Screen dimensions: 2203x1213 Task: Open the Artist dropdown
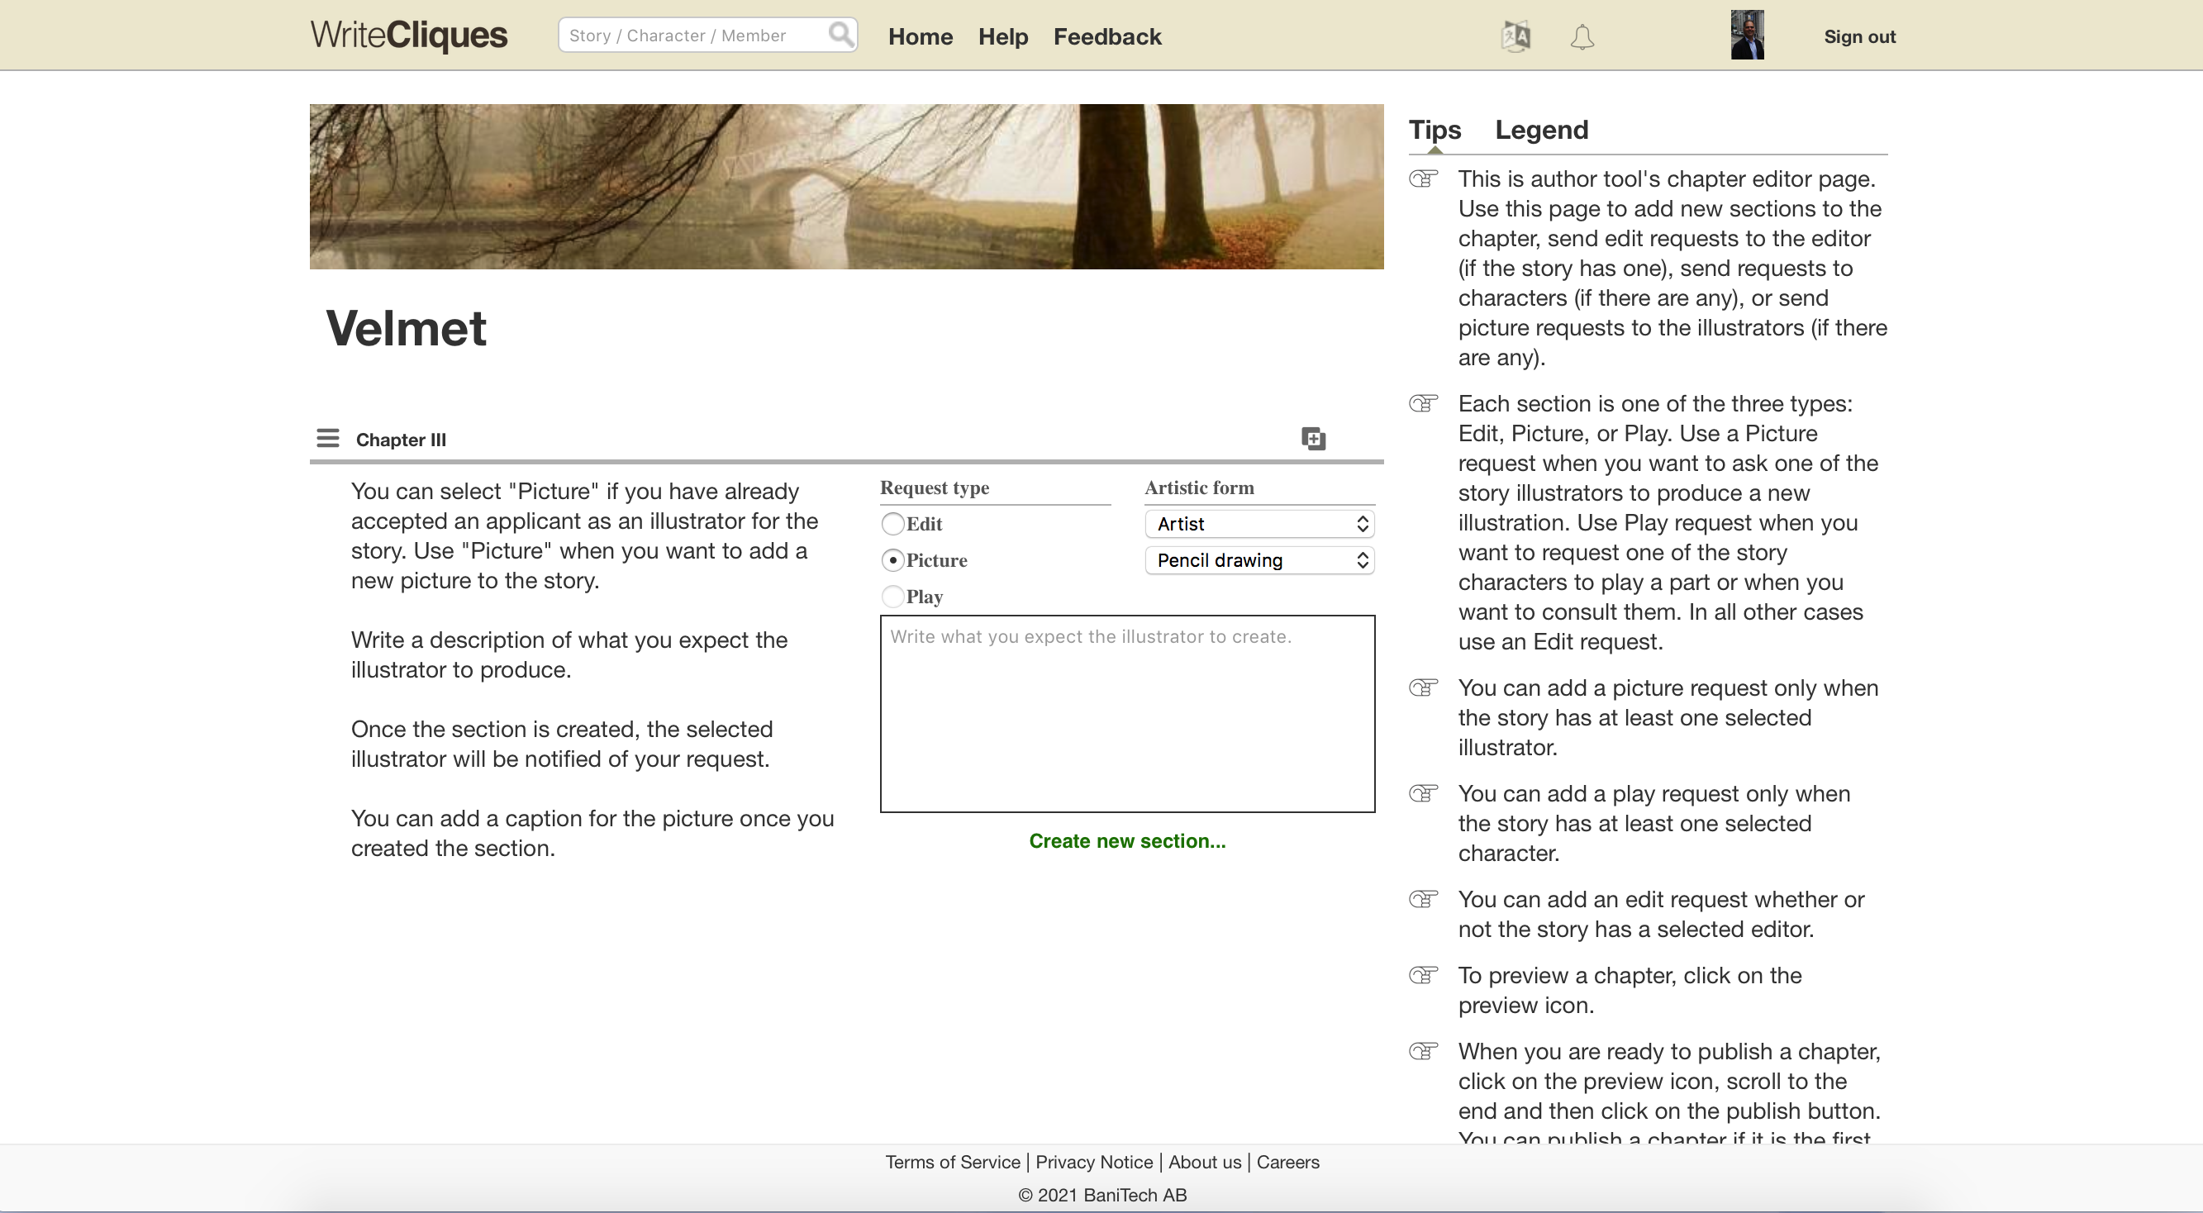tap(1259, 524)
